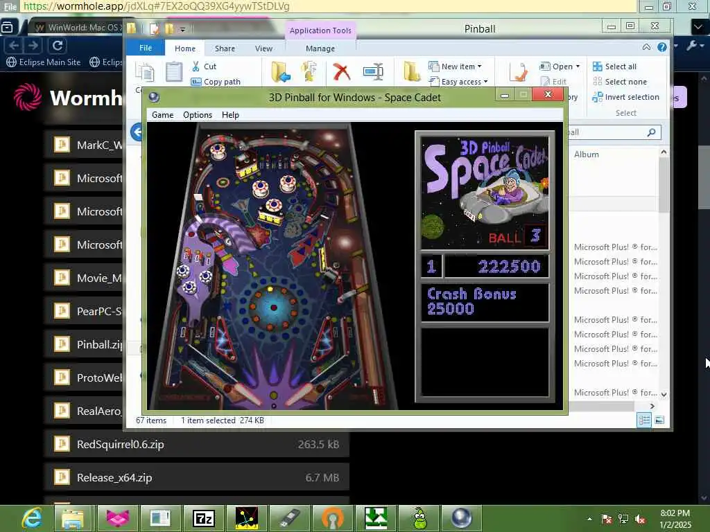Open Internet Explorer from taskbar
Viewport: 710px width, 532px height.
(32, 518)
